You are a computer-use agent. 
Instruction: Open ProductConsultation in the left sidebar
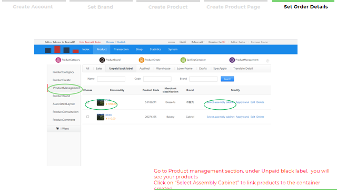65,112
